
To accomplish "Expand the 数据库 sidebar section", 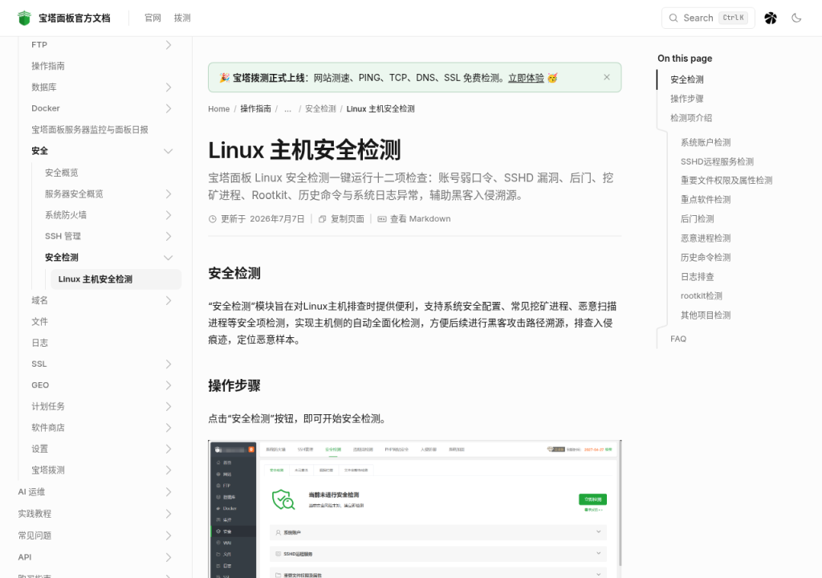I will (169, 87).
